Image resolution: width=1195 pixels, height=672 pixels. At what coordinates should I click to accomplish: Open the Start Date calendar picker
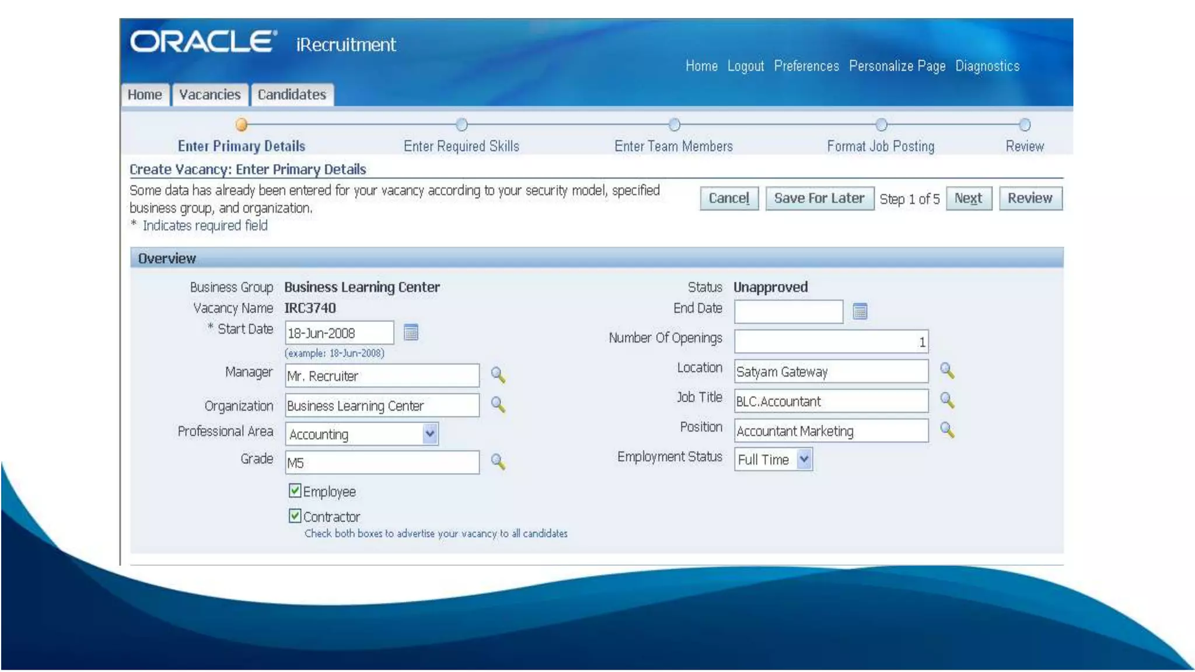(411, 332)
